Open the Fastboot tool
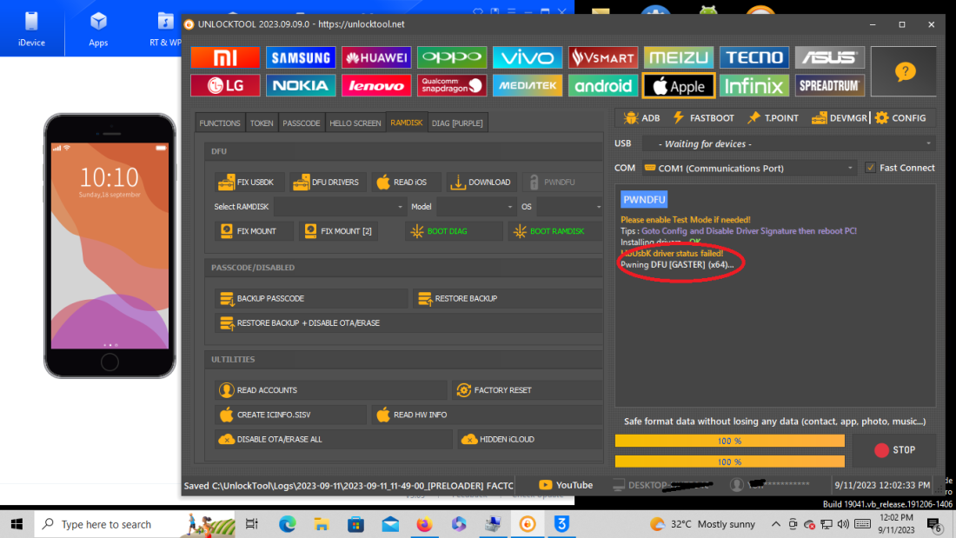This screenshot has height=538, width=956. tap(704, 117)
